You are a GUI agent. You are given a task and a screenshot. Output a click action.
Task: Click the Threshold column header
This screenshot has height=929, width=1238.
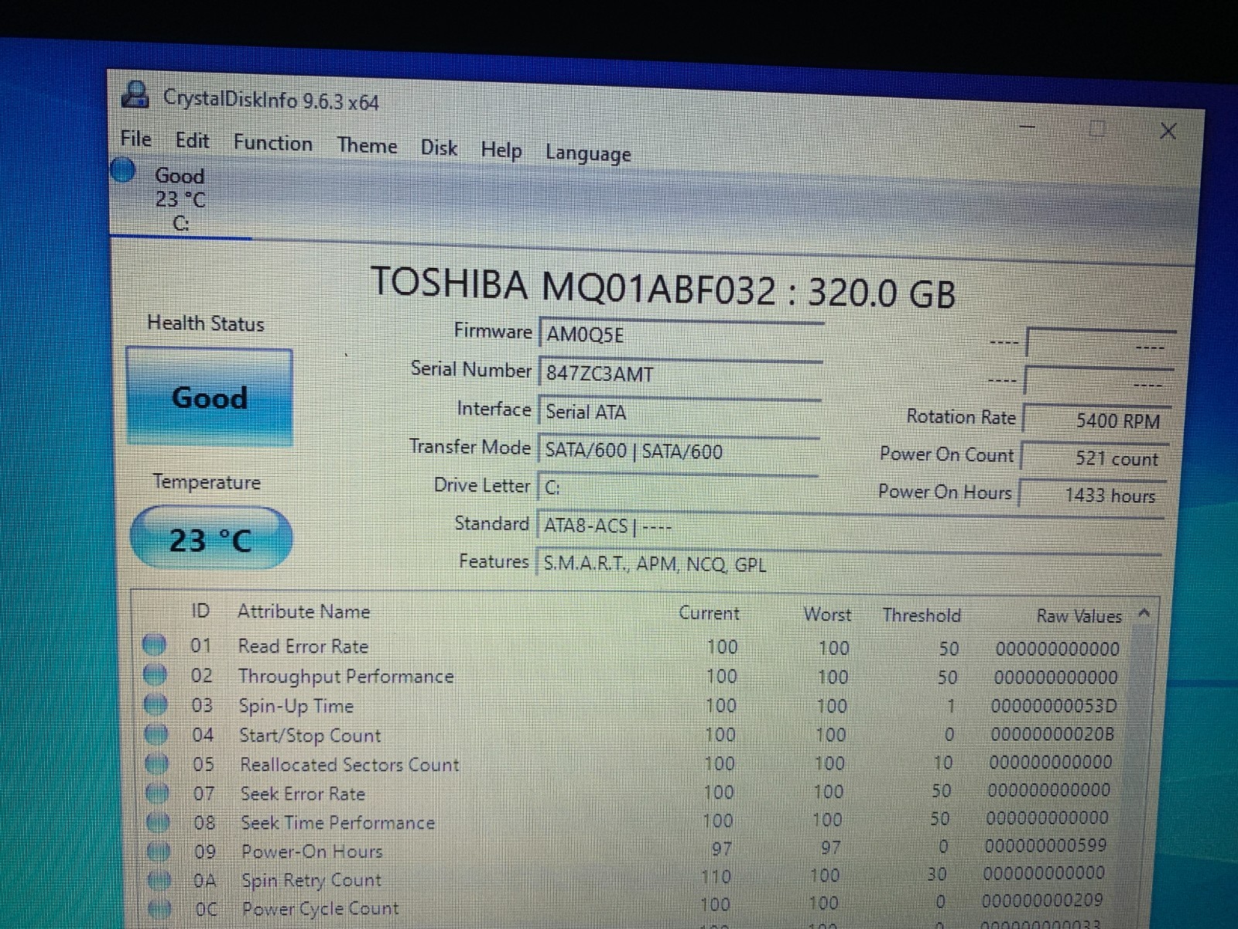(922, 615)
